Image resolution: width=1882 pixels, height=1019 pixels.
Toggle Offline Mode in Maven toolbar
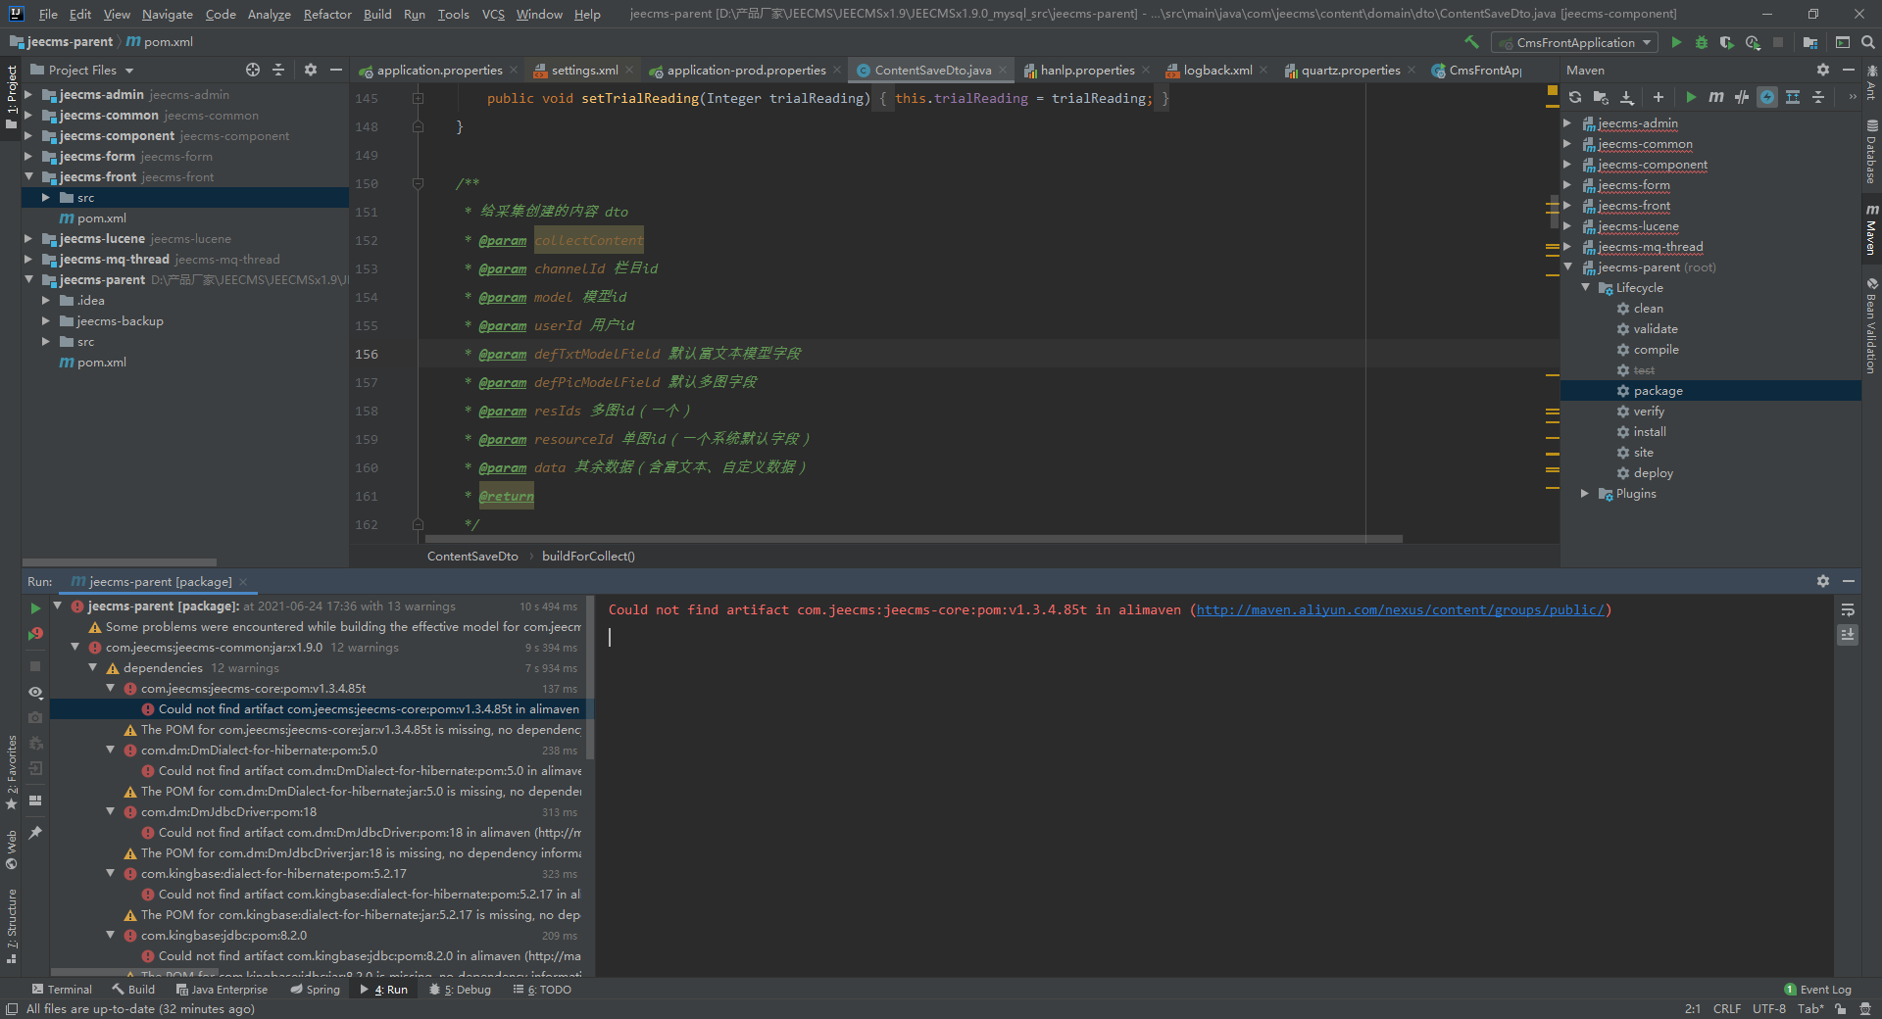click(1741, 97)
